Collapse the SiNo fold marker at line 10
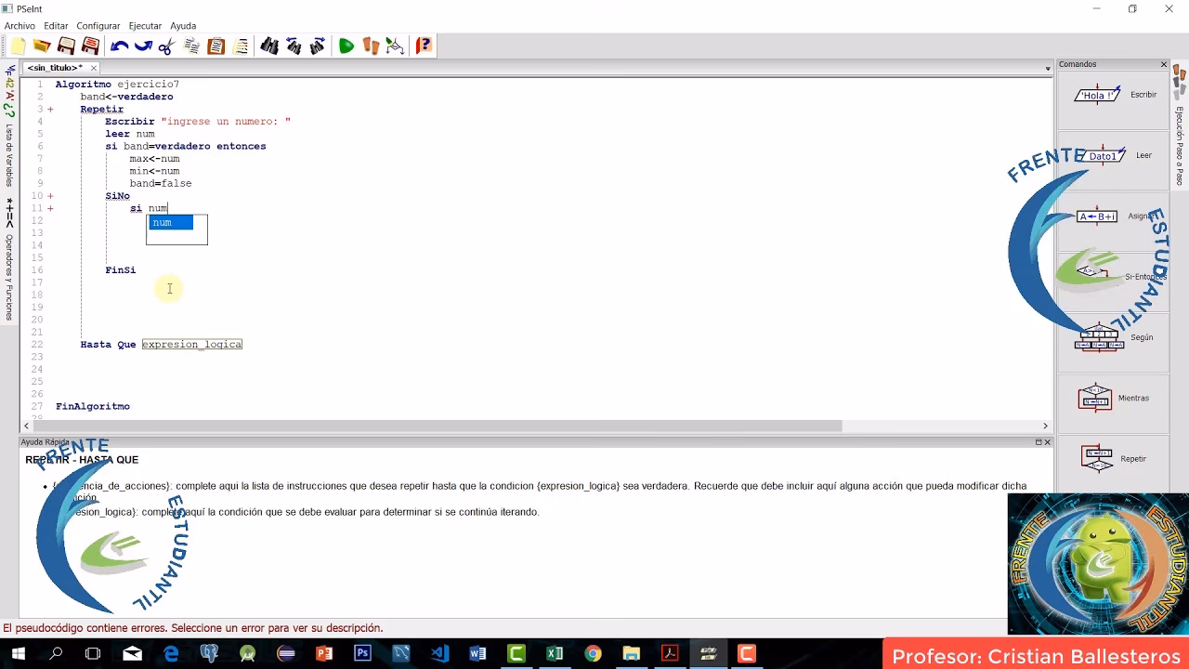This screenshot has width=1189, height=669. coord(50,196)
